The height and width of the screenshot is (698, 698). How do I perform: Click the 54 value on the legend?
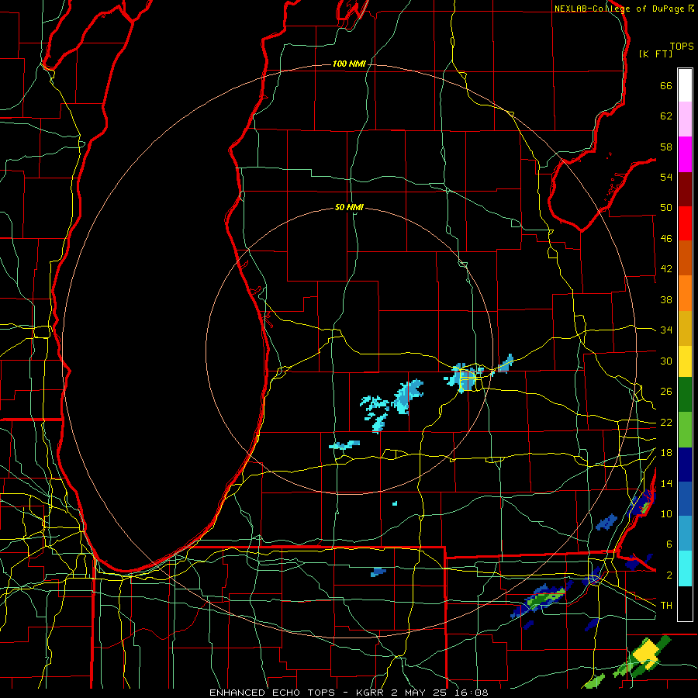[666, 177]
